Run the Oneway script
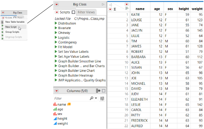The height and width of the screenshot is (129, 204). 56,33
